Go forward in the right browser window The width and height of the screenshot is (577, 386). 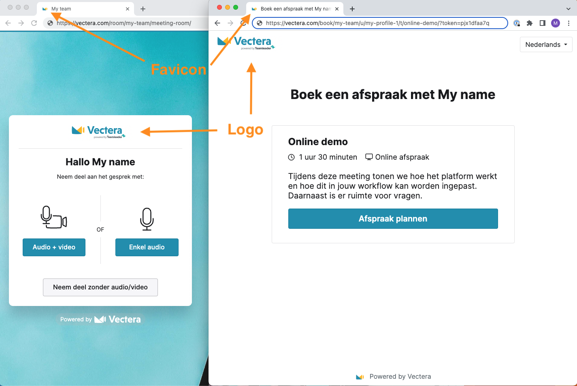[x=230, y=23]
